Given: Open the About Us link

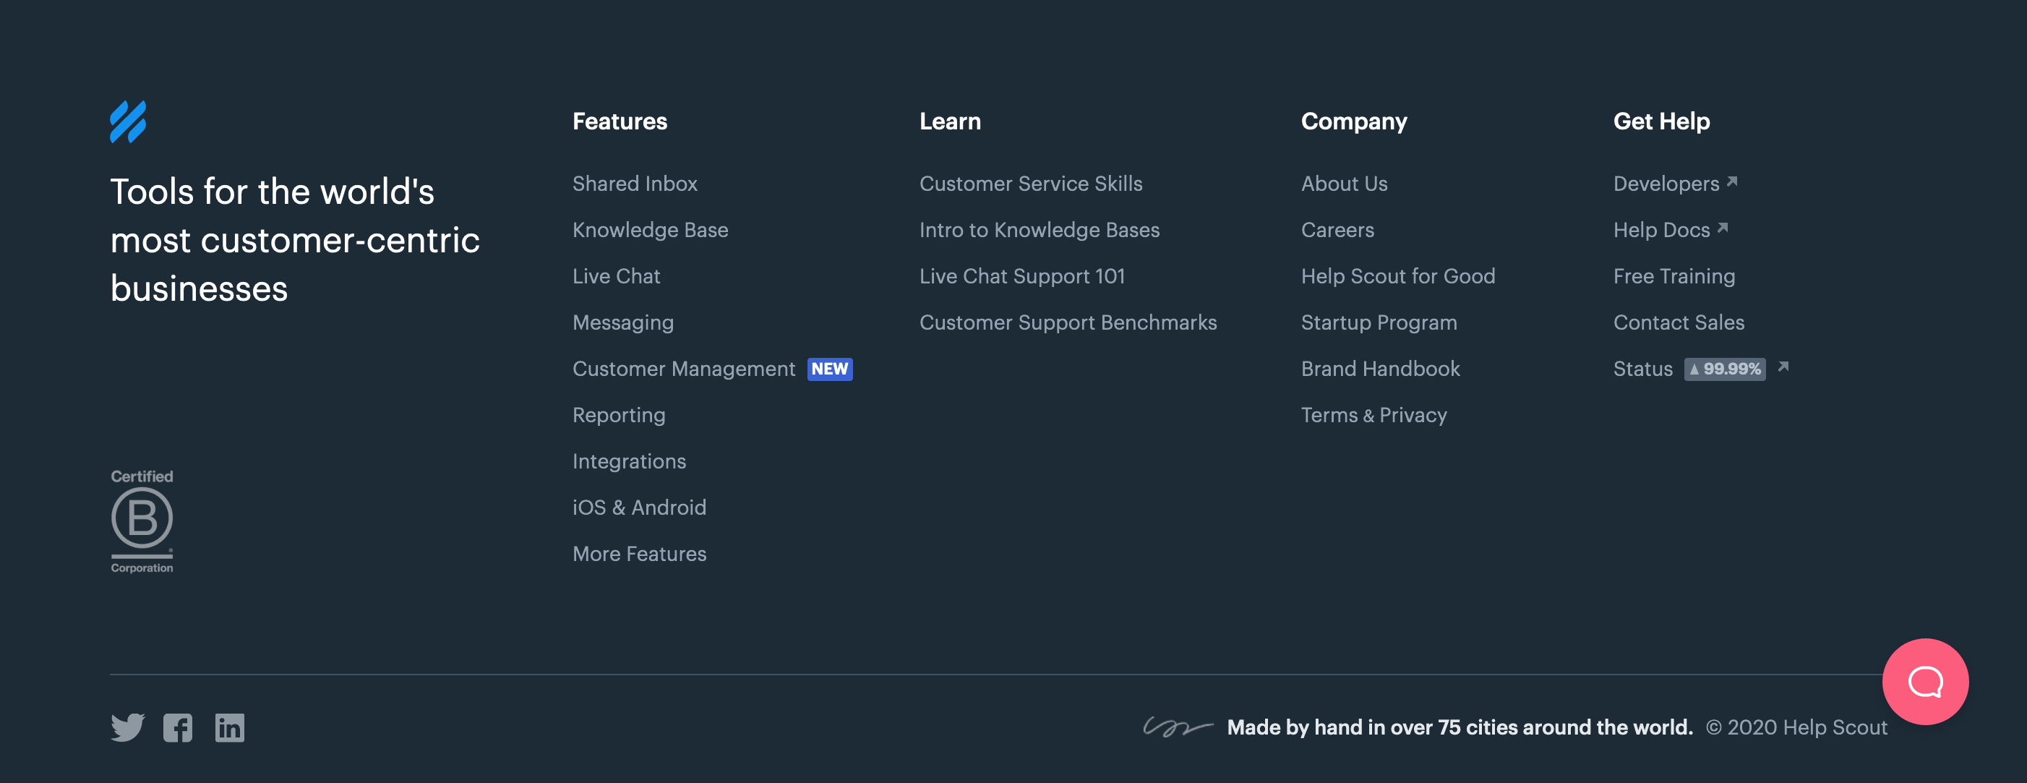Looking at the screenshot, I should 1344,184.
